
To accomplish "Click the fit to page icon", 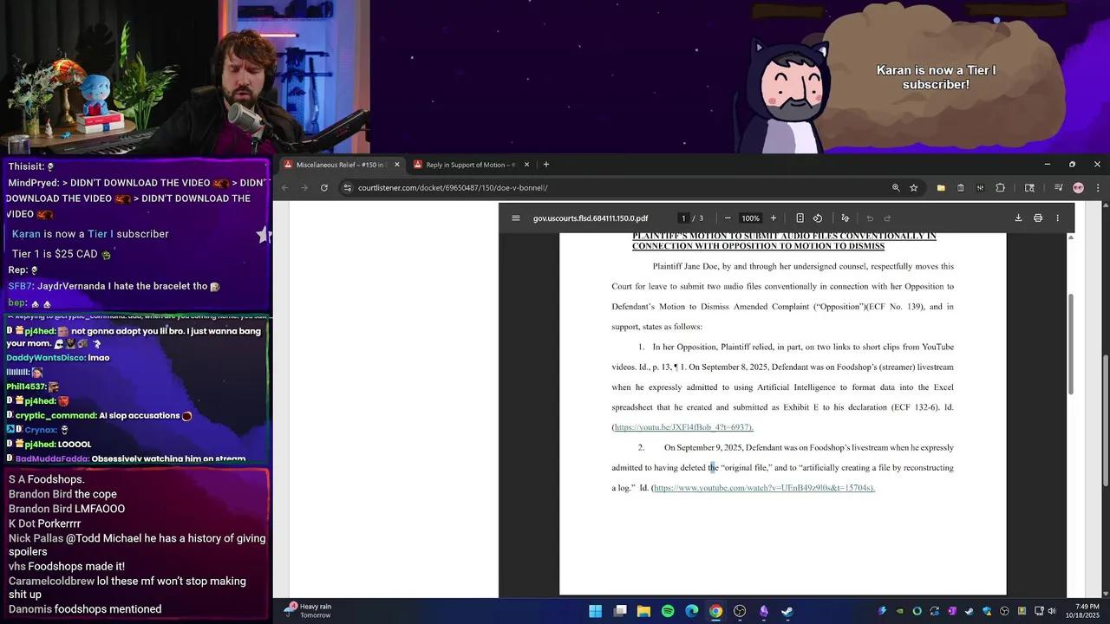I will [x=800, y=218].
